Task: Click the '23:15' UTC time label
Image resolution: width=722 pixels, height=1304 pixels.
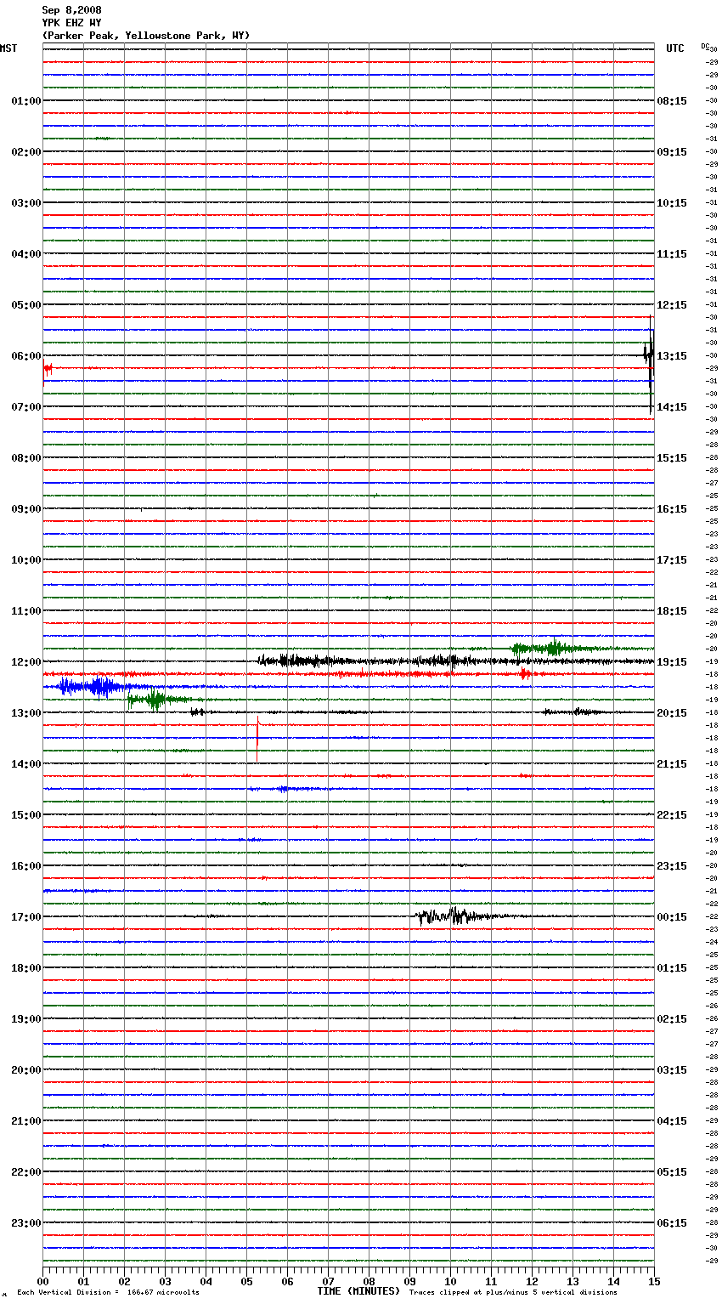Action: (672, 866)
